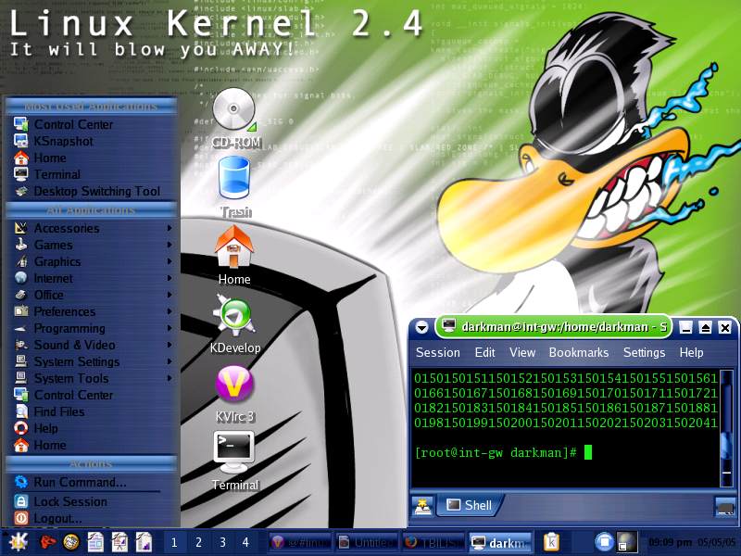This screenshot has height=556, width=741.
Task: Expand the System Tools submenu
Action: 93,378
